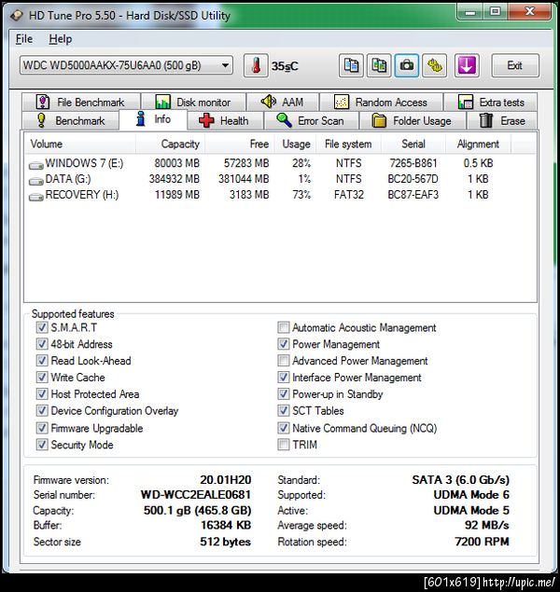Toggle the Write Cache checkbox

pyautogui.click(x=42, y=378)
